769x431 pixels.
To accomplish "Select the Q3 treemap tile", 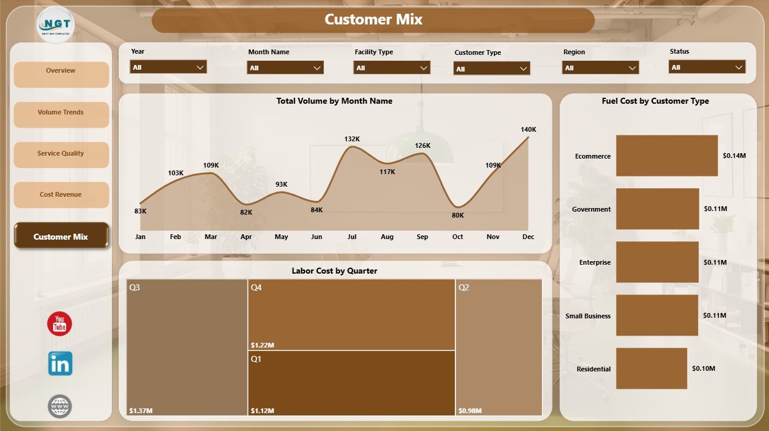I will tap(187, 348).
